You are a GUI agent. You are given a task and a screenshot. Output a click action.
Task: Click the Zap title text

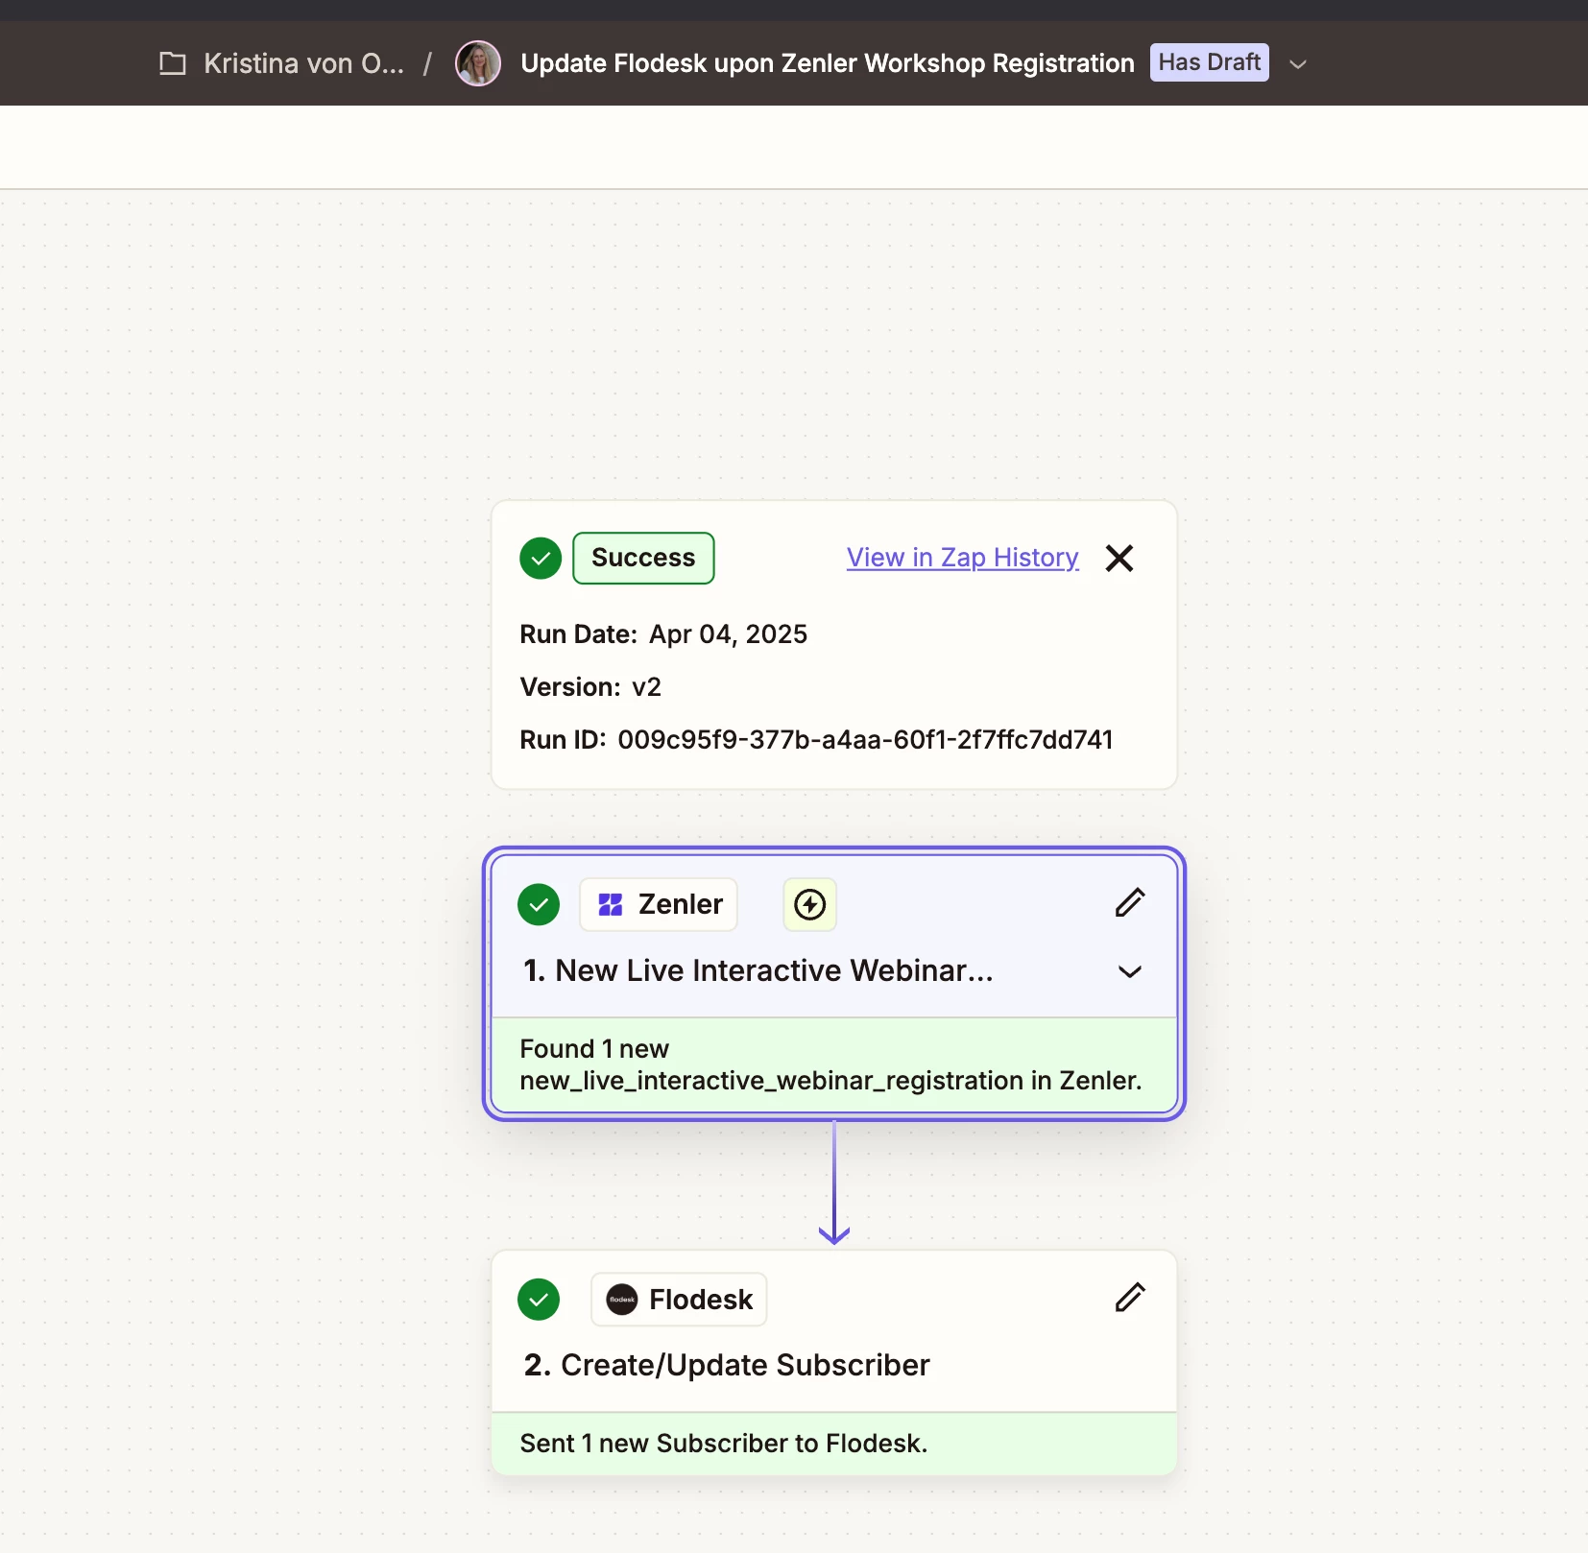coord(828,63)
